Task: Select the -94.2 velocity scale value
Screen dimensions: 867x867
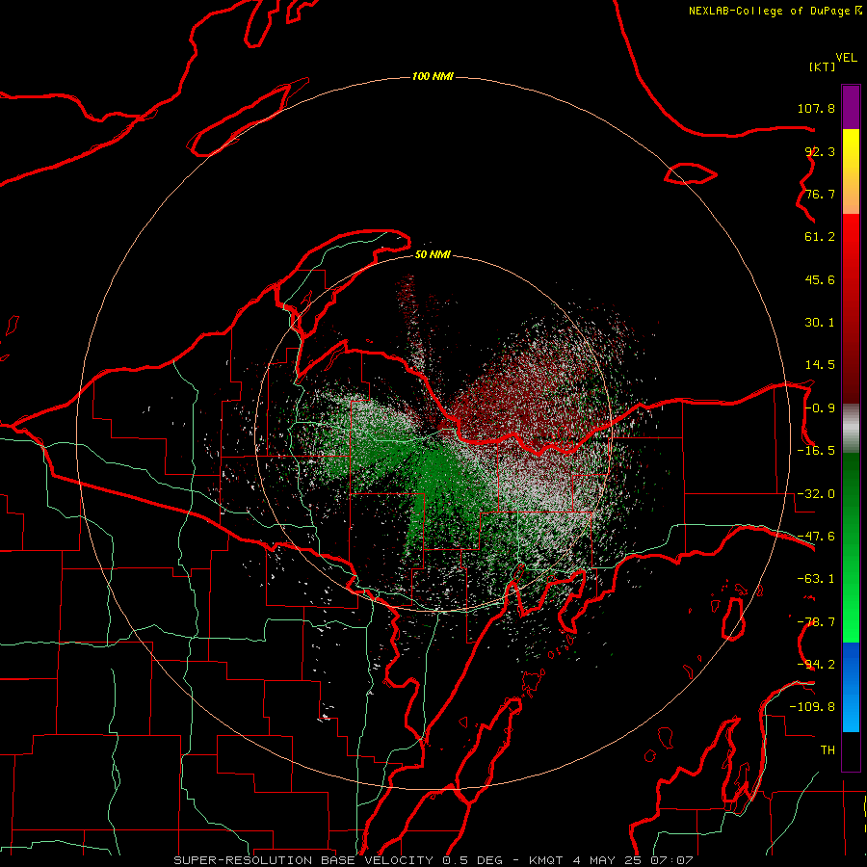Action: (x=816, y=665)
